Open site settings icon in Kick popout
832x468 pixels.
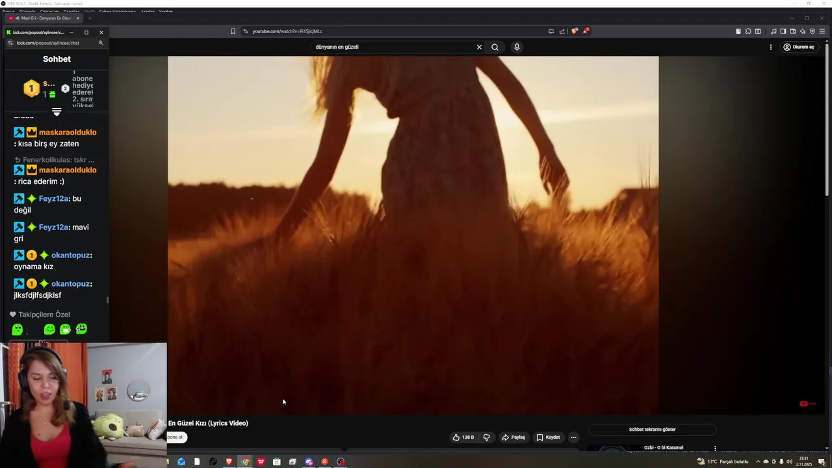pyautogui.click(x=10, y=43)
